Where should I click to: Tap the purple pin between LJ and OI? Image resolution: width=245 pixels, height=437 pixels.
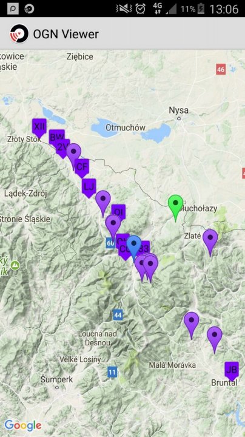click(x=103, y=203)
